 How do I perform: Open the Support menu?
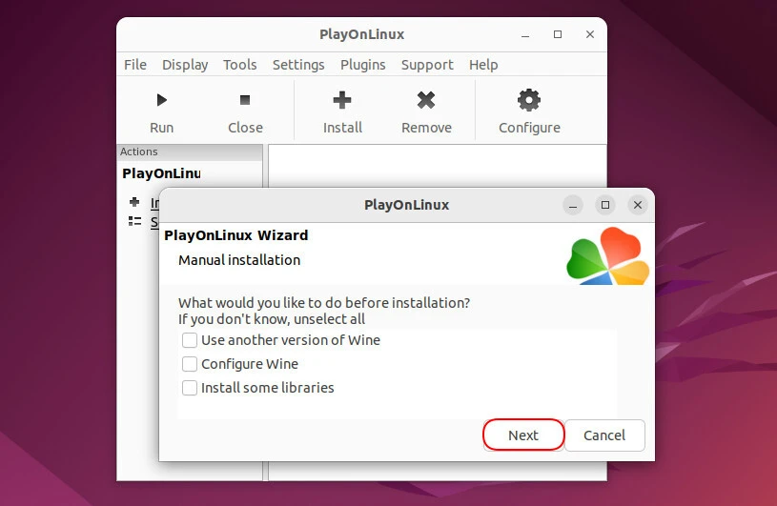(427, 65)
